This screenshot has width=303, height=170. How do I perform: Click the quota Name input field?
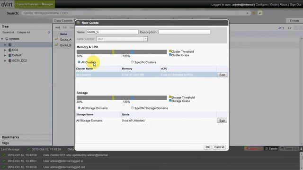click(x=113, y=32)
